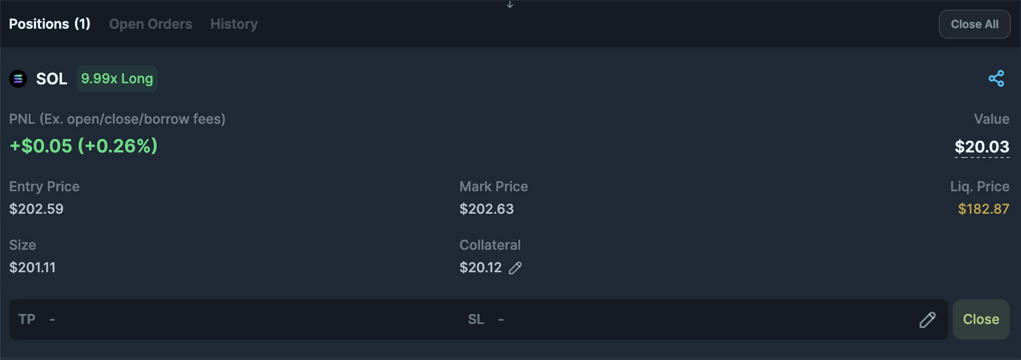Click the $202.63 mark price
The image size is (1021, 360).
(487, 209)
